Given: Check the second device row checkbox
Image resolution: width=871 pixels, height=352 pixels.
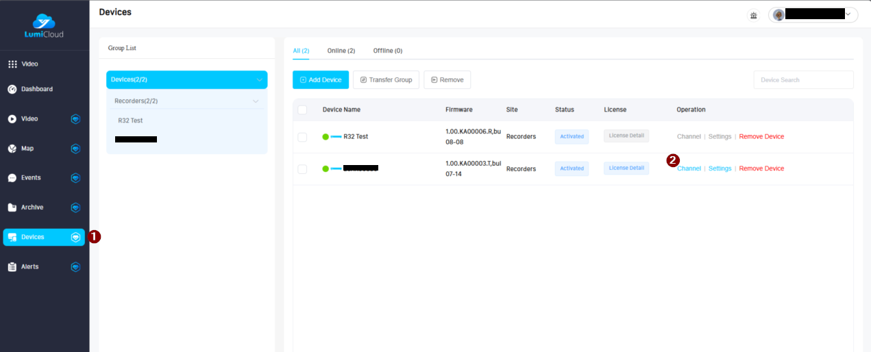Looking at the screenshot, I should click(x=302, y=168).
